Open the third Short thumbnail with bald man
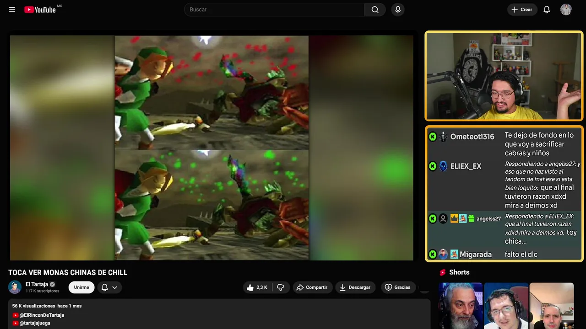 551,306
